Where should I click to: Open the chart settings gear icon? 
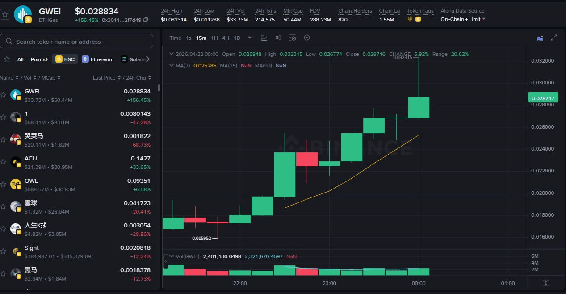point(307,38)
